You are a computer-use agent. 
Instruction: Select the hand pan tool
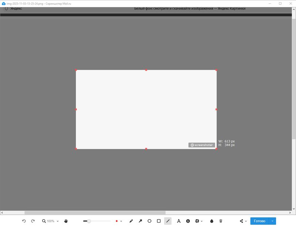tap(66, 221)
